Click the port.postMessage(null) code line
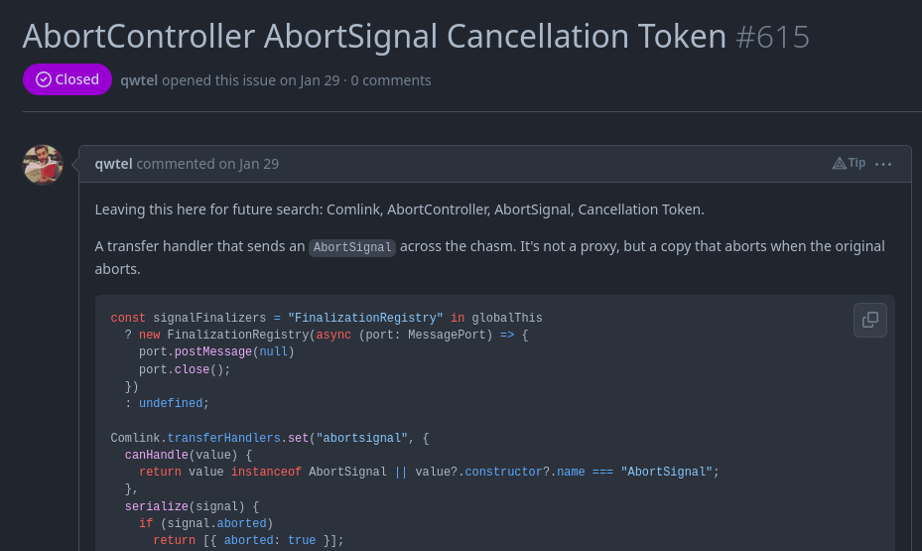 216,351
